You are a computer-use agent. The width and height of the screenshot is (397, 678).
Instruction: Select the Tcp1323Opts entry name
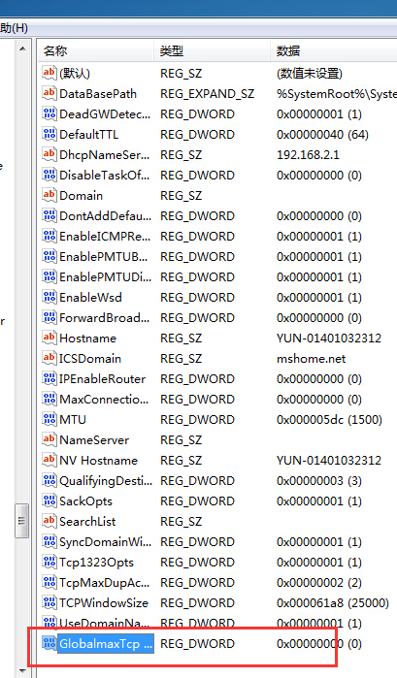click(x=96, y=563)
